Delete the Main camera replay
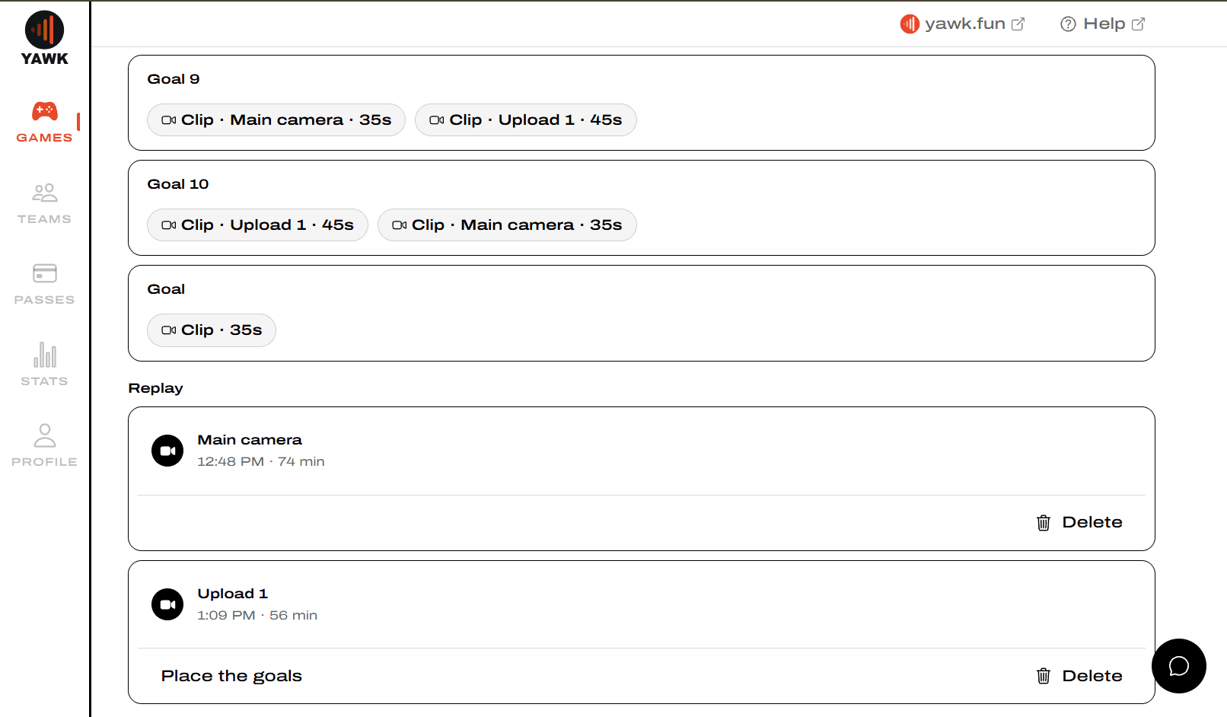 [x=1079, y=522]
